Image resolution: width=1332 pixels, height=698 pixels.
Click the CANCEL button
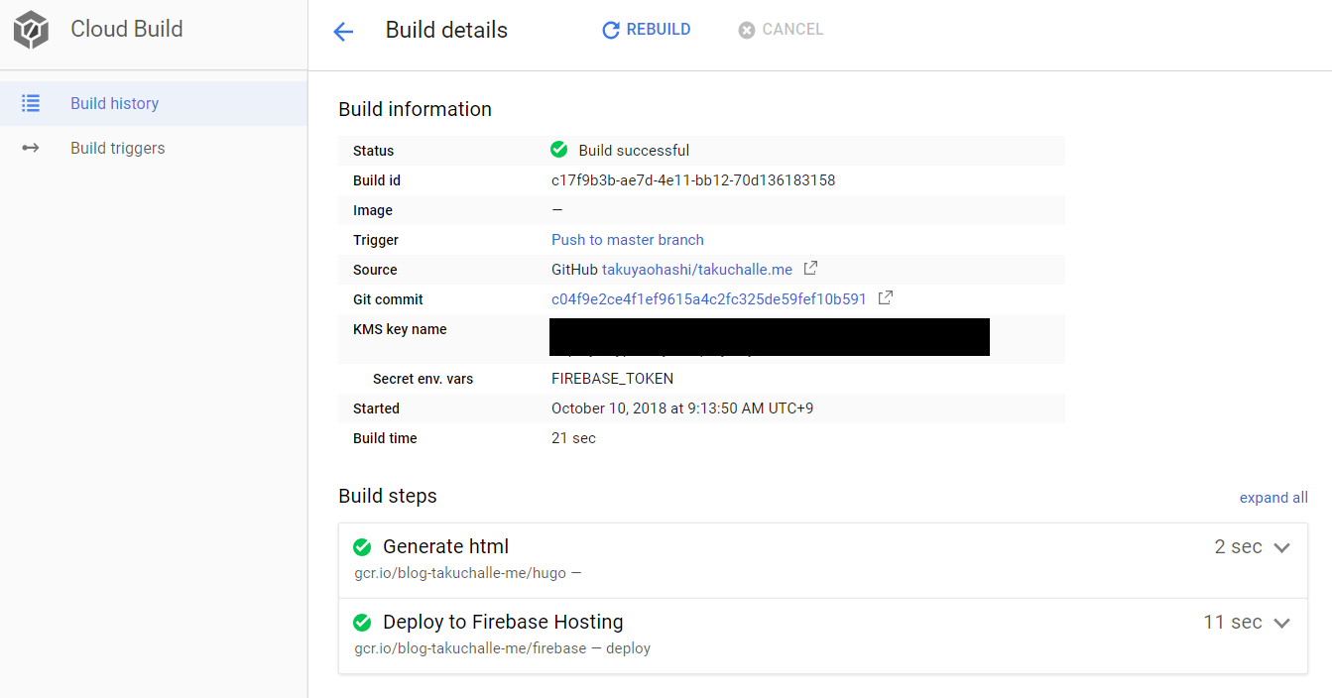point(782,30)
